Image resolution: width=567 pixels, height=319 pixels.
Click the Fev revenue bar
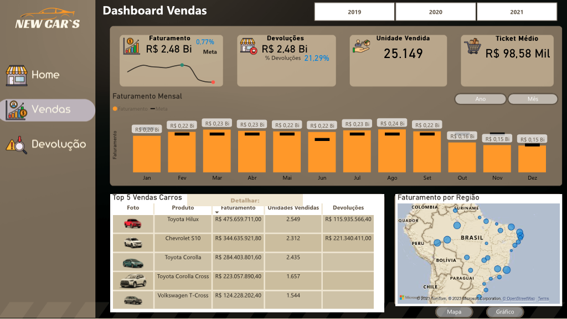pos(182,152)
